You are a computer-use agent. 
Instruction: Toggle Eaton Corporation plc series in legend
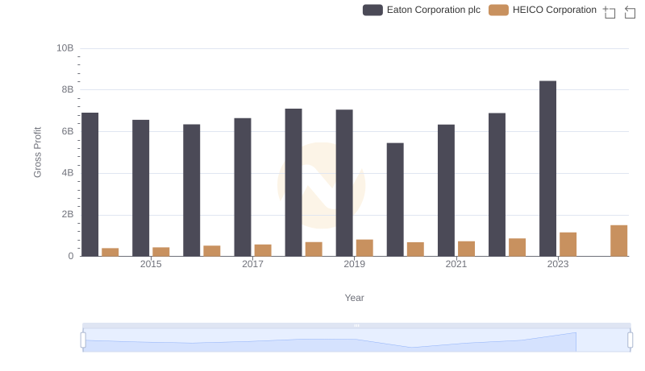click(422, 10)
